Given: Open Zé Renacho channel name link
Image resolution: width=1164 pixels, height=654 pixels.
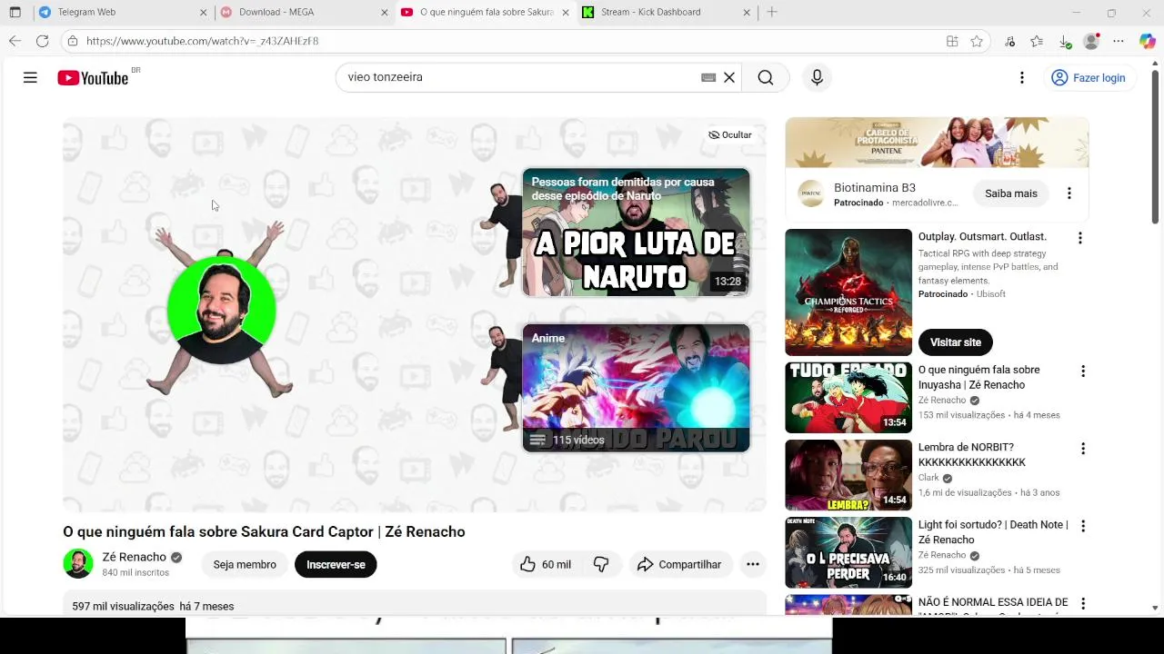Looking at the screenshot, I should pyautogui.click(x=134, y=557).
